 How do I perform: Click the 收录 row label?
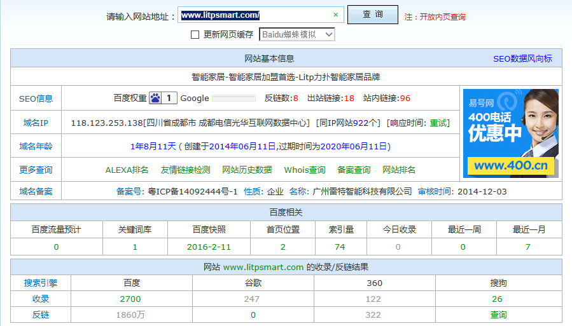tap(41, 299)
